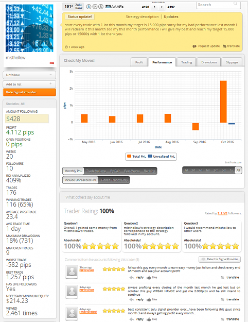Go to previous ranked trader arrow
Image resolution: width=248 pixels, height=322 pixels.
[154, 7]
